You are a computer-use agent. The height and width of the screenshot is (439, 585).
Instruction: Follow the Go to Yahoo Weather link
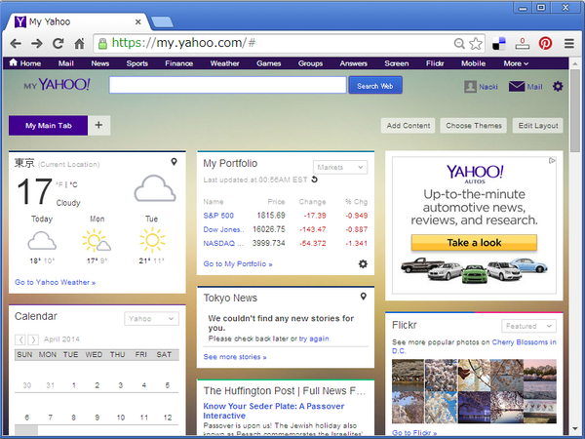(56, 282)
